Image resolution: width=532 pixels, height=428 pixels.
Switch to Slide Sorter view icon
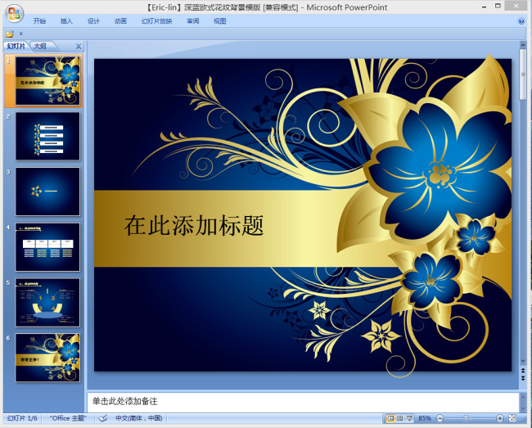pyautogui.click(x=400, y=418)
